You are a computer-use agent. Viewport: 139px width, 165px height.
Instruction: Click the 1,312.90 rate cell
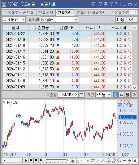click(41, 75)
